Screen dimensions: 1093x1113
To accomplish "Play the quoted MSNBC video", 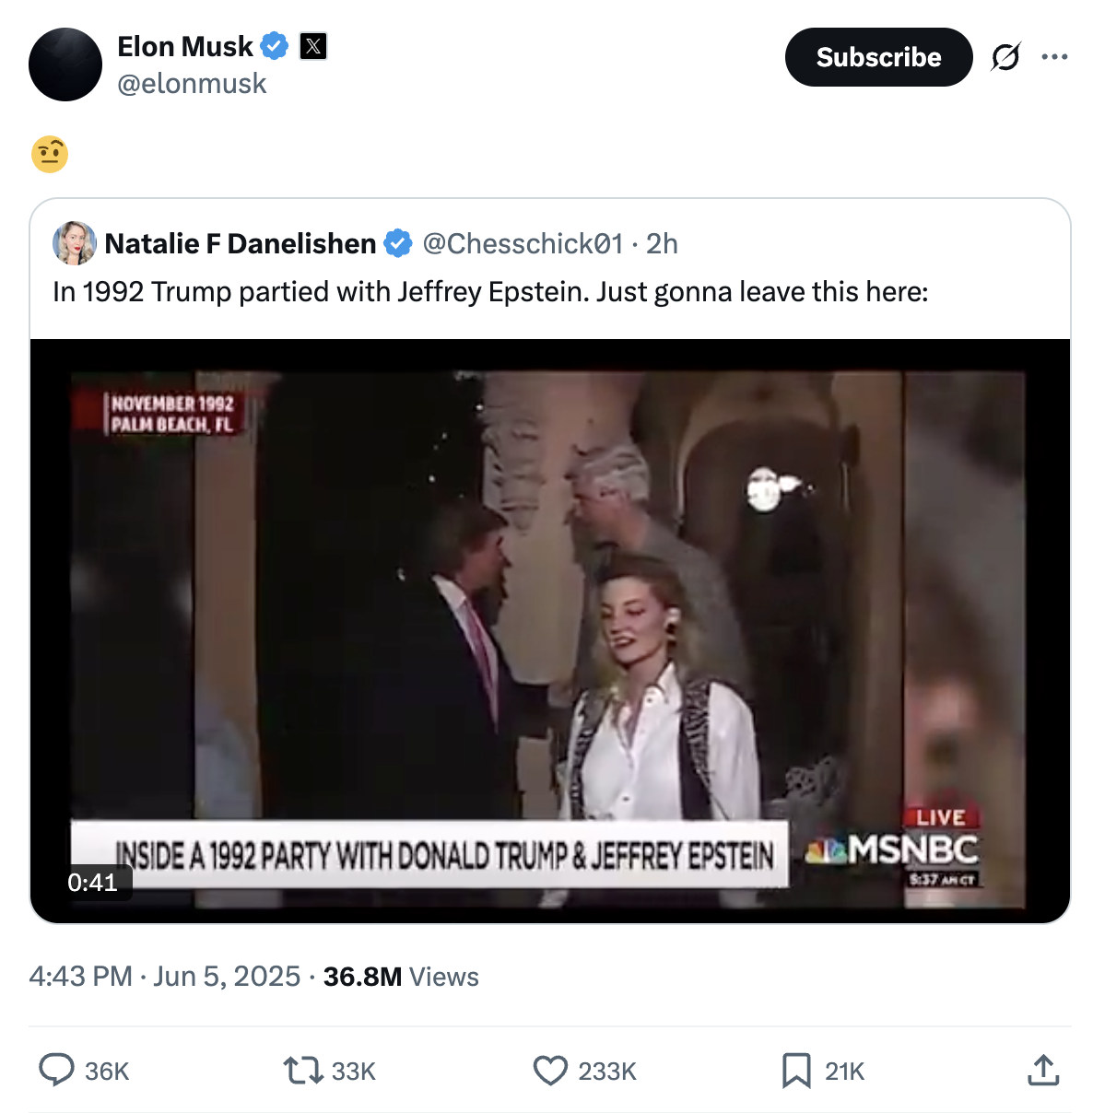I will [550, 631].
